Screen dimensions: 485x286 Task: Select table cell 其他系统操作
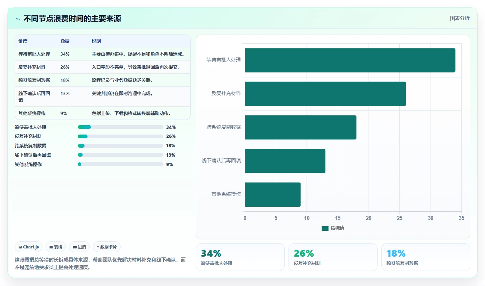click(x=32, y=113)
